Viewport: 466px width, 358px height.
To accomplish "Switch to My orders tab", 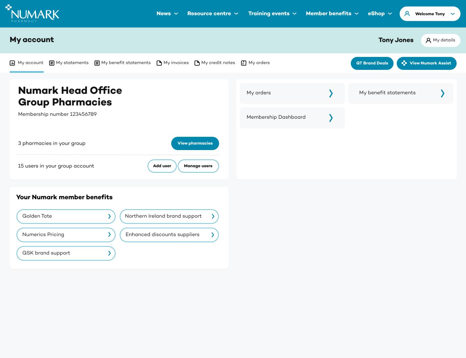I will (x=255, y=63).
